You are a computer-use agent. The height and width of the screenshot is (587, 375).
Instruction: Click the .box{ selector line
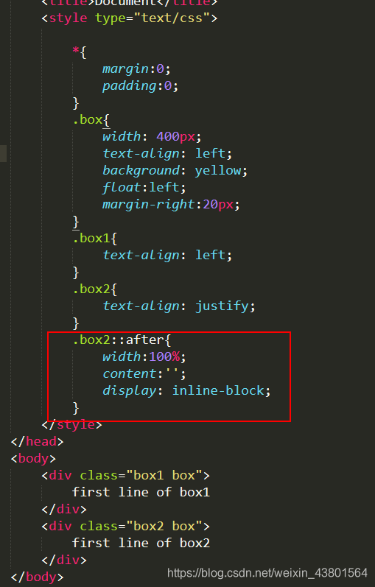point(91,120)
